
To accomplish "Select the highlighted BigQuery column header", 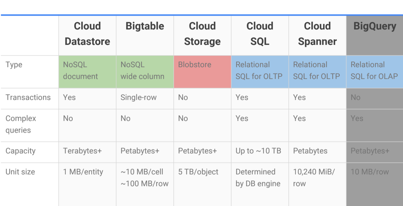I will pyautogui.click(x=375, y=26).
